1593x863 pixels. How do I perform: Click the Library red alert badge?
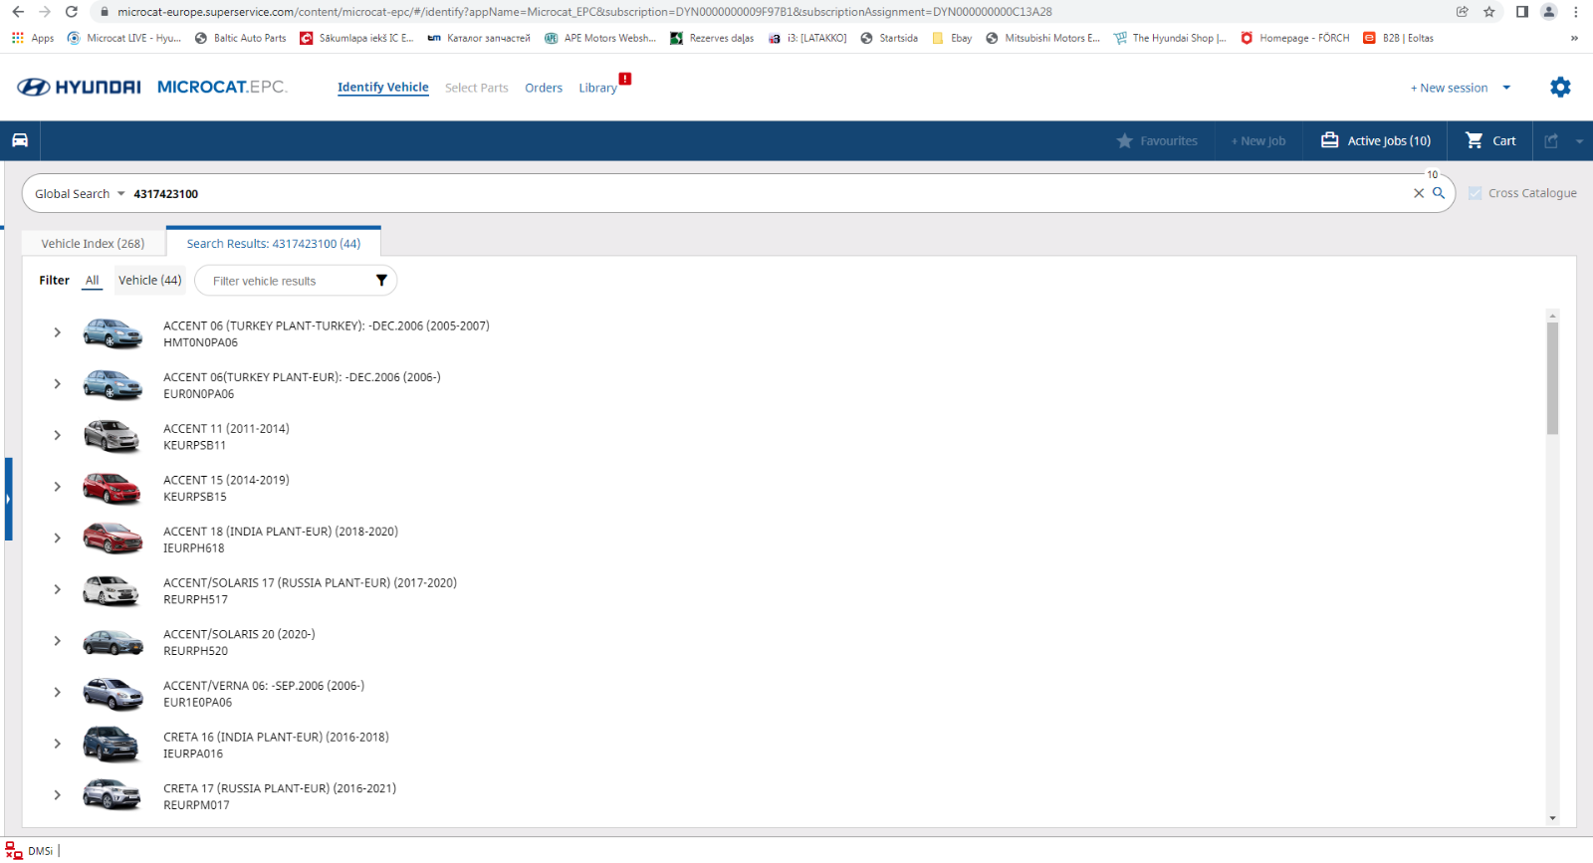pos(625,79)
